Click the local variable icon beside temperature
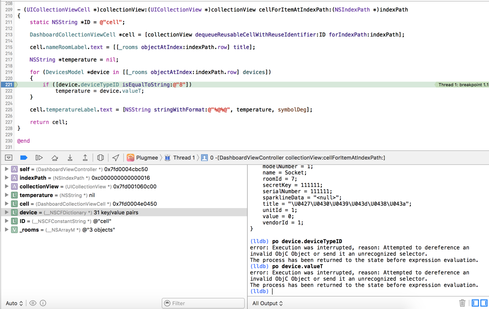 tap(15, 195)
